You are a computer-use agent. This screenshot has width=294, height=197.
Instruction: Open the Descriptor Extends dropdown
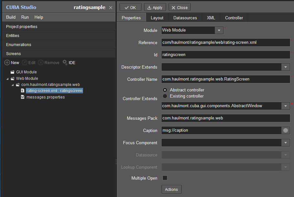pyautogui.click(x=285, y=67)
